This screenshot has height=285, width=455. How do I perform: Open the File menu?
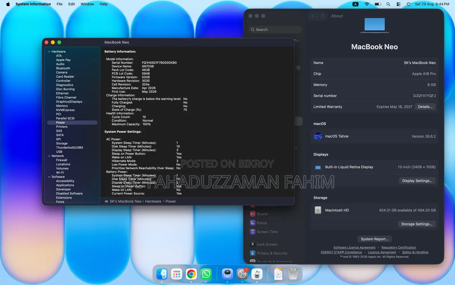click(59, 4)
